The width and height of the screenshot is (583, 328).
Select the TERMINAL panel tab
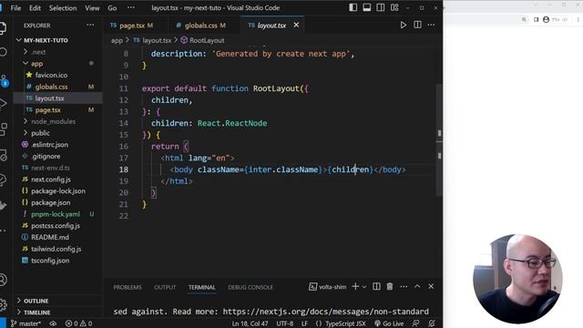[202, 287]
